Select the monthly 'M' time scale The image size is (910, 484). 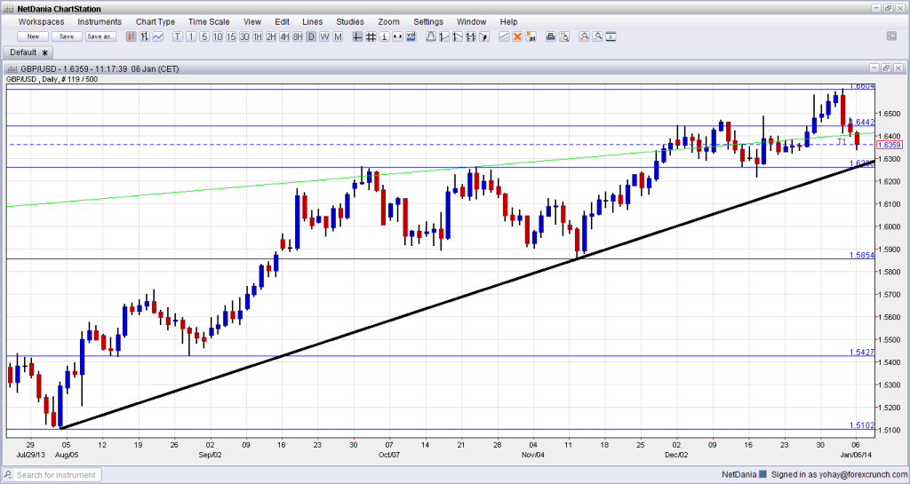click(338, 36)
